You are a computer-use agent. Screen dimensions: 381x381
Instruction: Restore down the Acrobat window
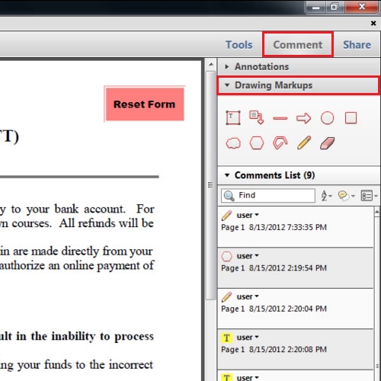[x=335, y=7]
